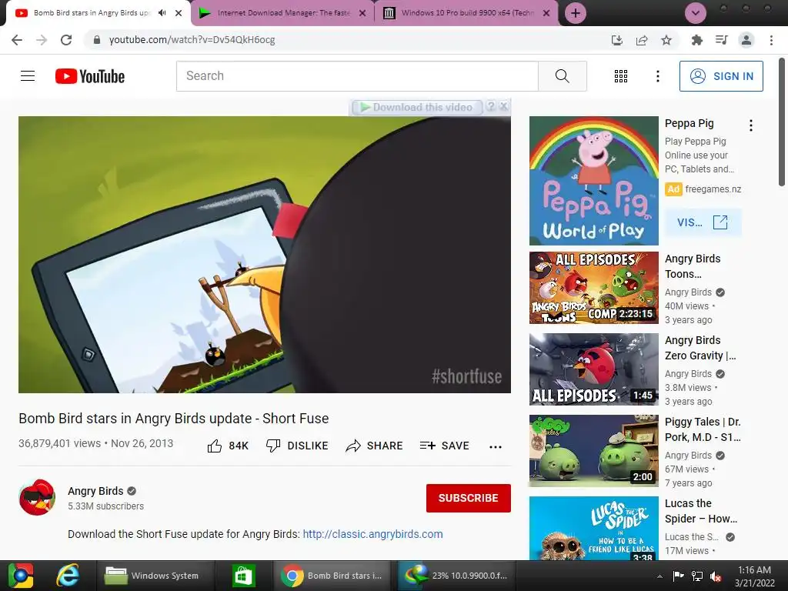The width and height of the screenshot is (788, 591).
Task: Open the media control playlist icon
Action: pyautogui.click(x=721, y=40)
